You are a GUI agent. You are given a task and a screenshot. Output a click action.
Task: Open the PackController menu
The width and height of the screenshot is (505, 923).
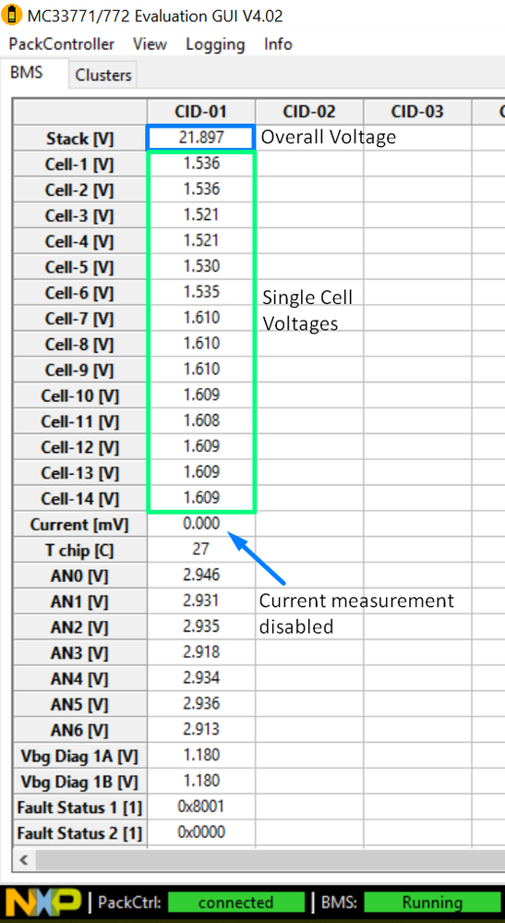61,44
